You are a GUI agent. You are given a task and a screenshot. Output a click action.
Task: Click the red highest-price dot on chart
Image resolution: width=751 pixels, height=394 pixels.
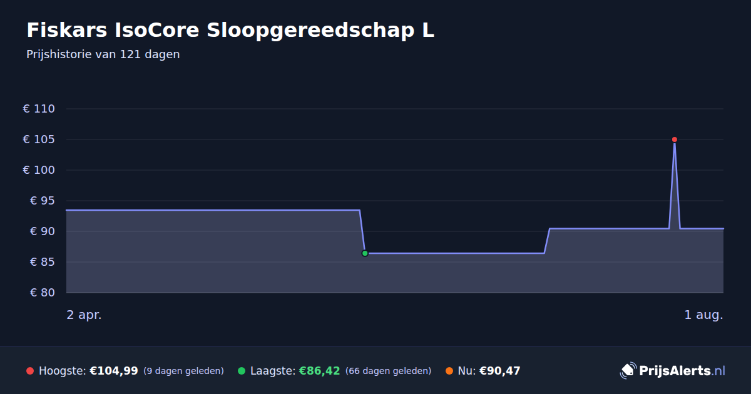click(675, 139)
